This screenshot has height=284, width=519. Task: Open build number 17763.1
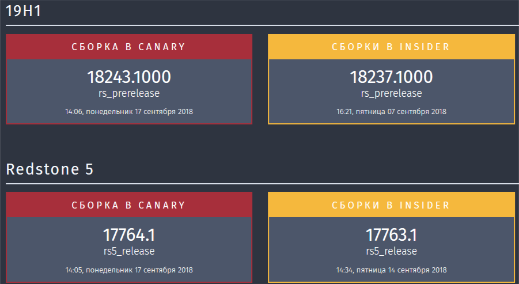pos(391,235)
